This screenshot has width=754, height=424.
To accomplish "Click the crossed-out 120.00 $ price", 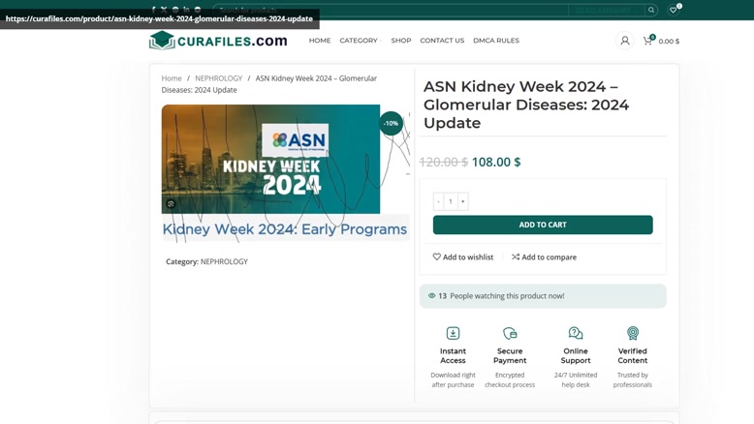I will (x=443, y=162).
